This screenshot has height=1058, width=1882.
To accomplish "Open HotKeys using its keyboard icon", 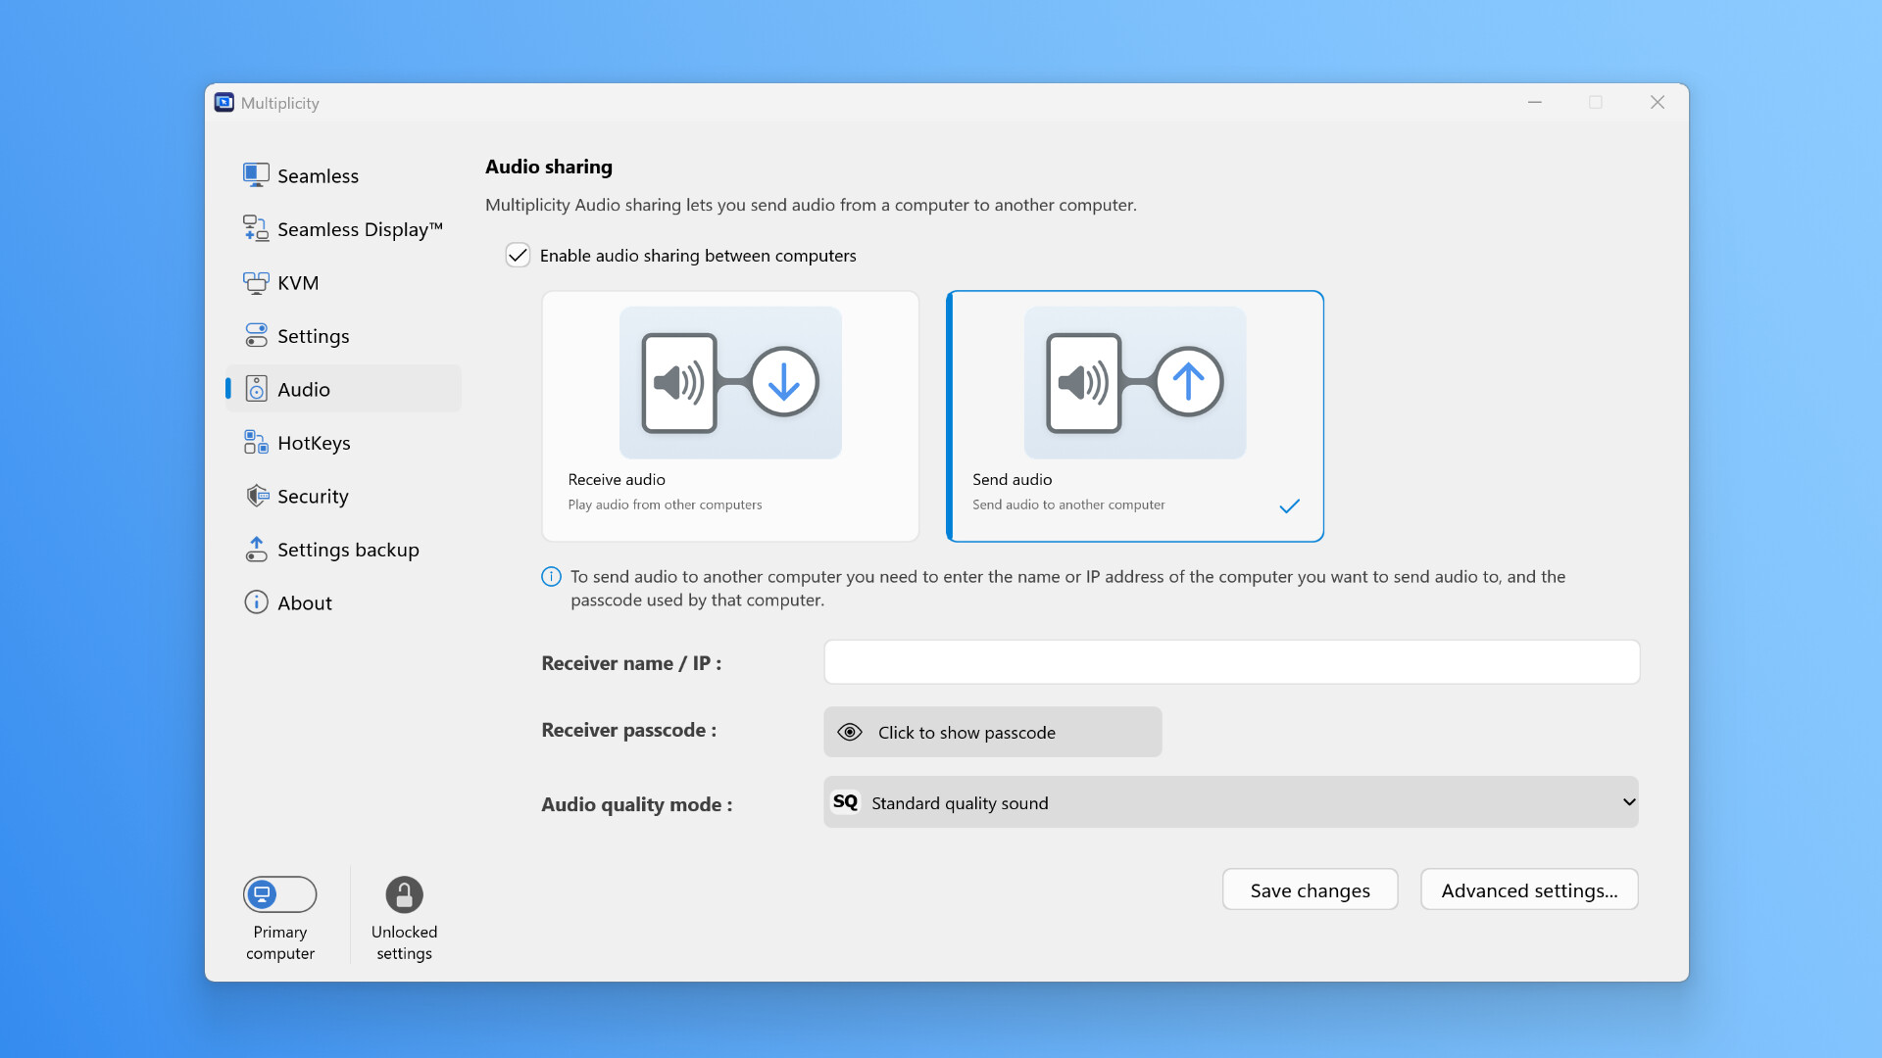I will coord(256,442).
